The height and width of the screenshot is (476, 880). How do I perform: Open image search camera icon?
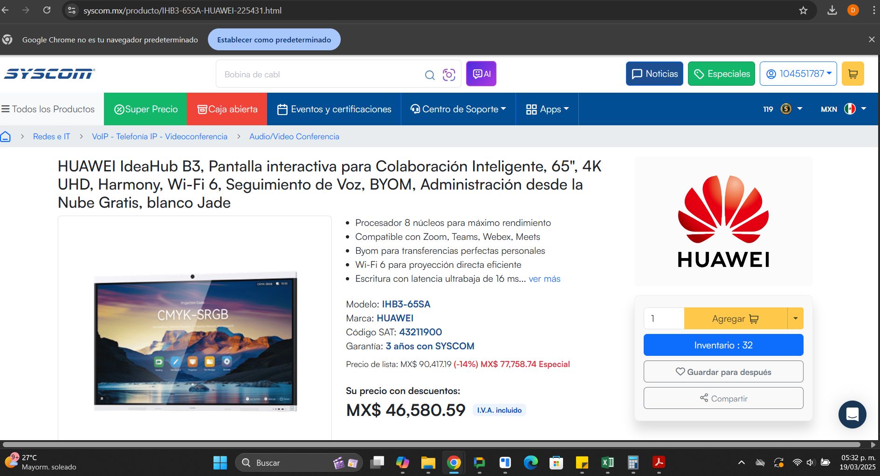pos(449,75)
